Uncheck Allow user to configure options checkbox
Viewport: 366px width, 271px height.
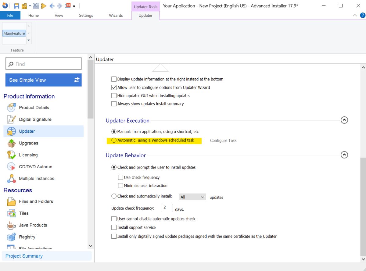pos(114,87)
